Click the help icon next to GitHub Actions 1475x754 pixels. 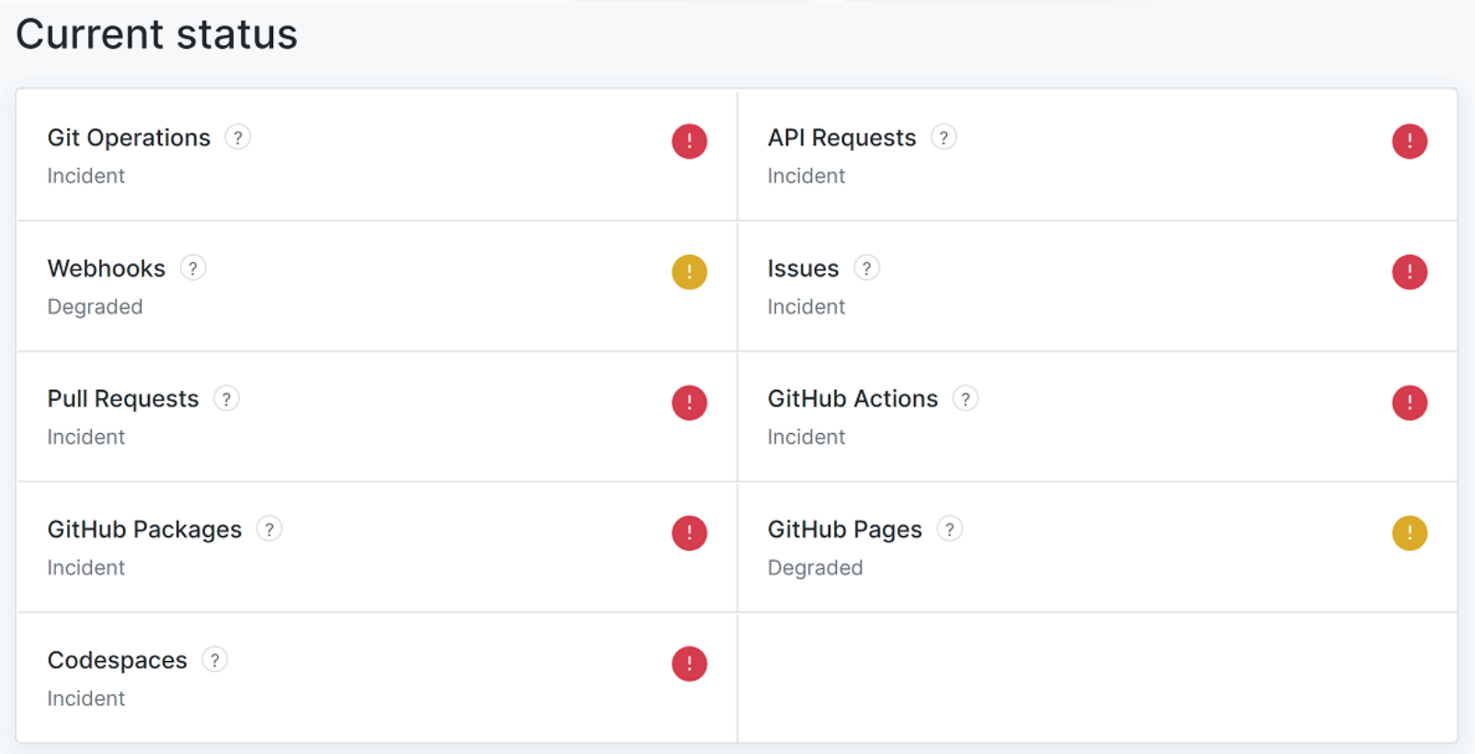tap(965, 399)
